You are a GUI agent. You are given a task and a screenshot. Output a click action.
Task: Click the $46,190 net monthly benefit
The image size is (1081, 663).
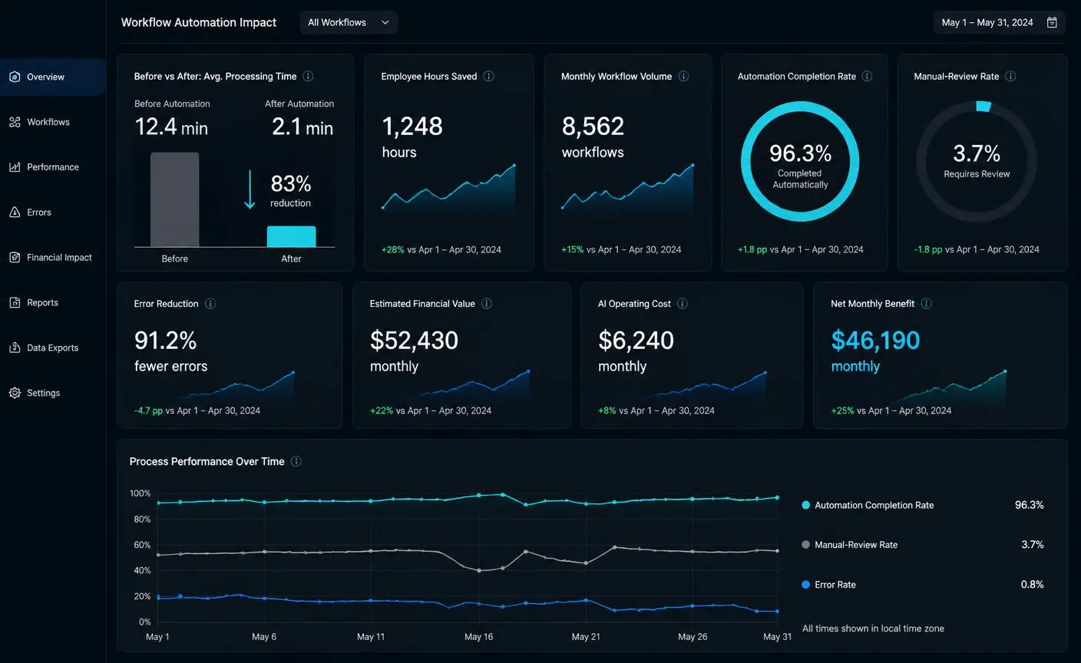[x=875, y=340]
